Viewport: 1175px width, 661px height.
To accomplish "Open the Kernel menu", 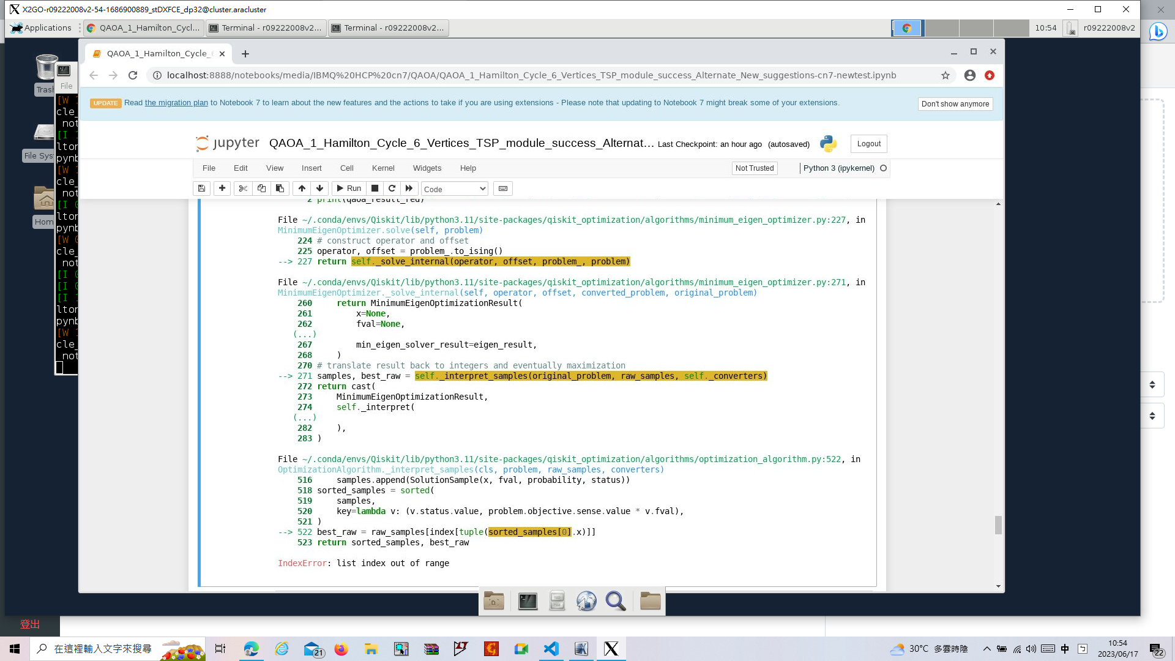I will pyautogui.click(x=383, y=168).
